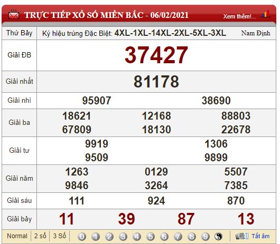Open the bar chart statistics icon

click(266, 14)
